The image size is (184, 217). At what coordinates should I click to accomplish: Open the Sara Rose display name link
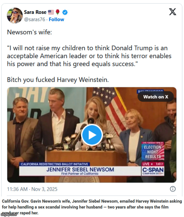(x=35, y=12)
